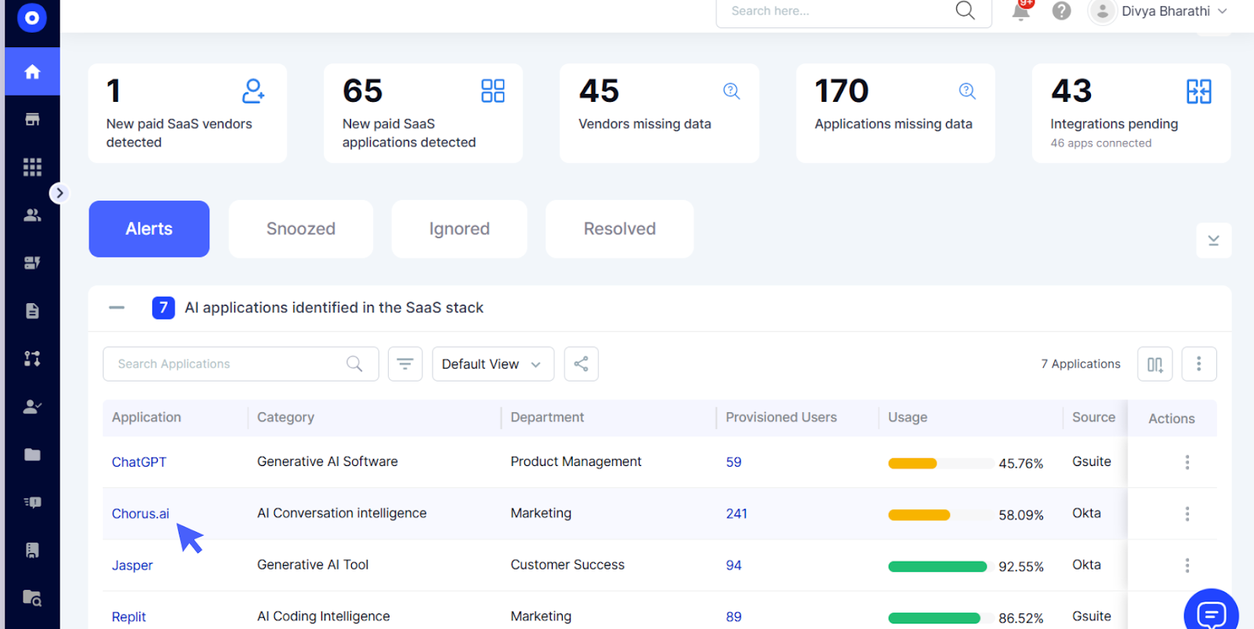1254x629 pixels.
Task: Open the Applications missing data card
Action: 895,114
